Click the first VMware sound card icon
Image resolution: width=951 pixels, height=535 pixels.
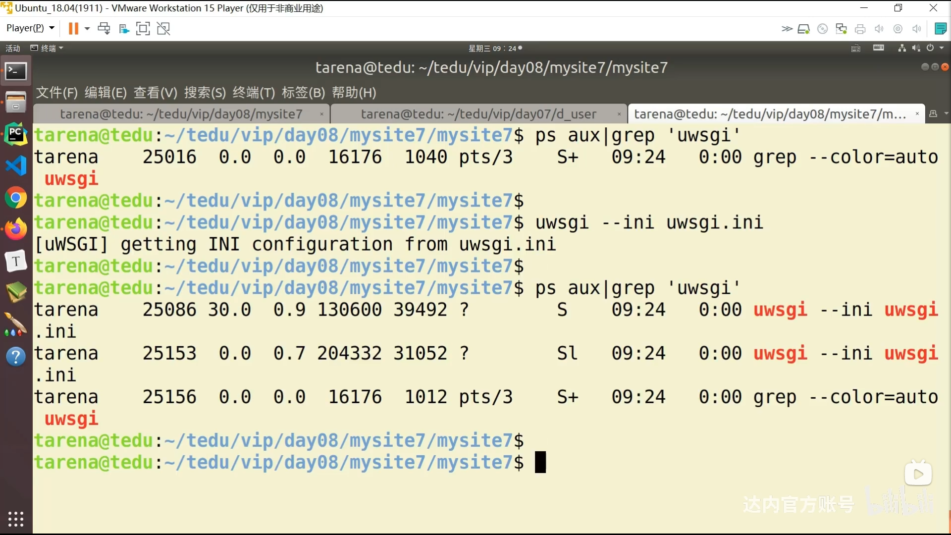(879, 29)
